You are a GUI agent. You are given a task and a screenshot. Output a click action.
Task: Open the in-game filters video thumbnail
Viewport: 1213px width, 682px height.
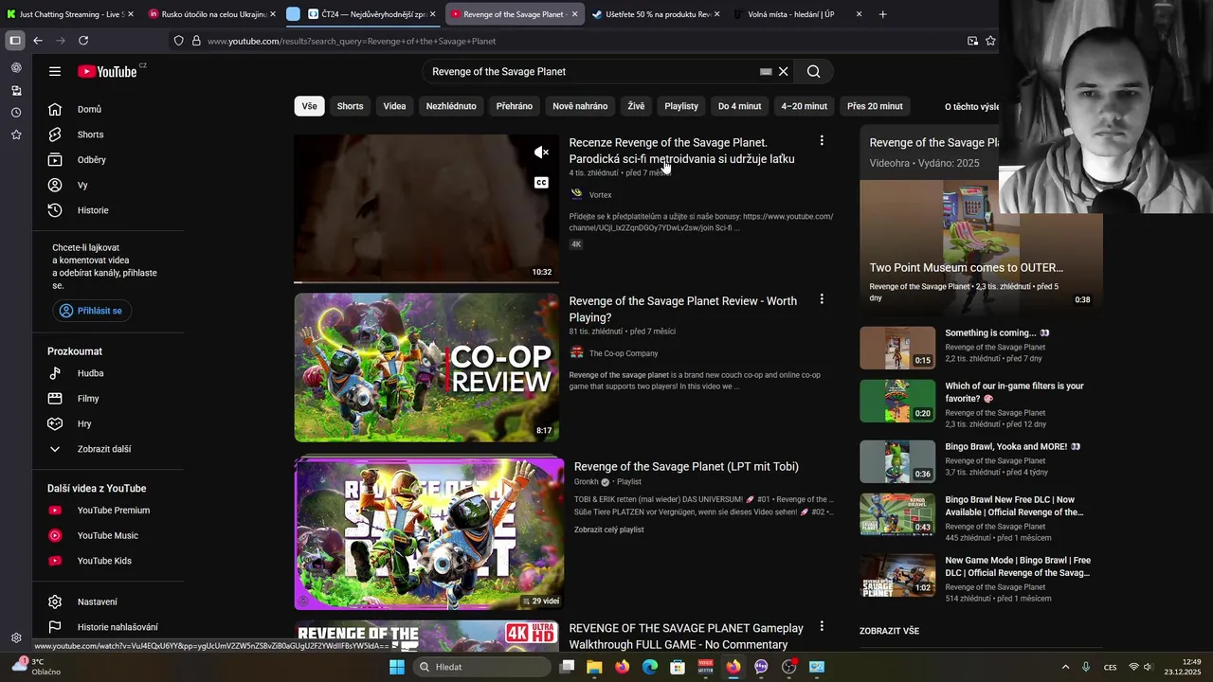click(x=897, y=401)
